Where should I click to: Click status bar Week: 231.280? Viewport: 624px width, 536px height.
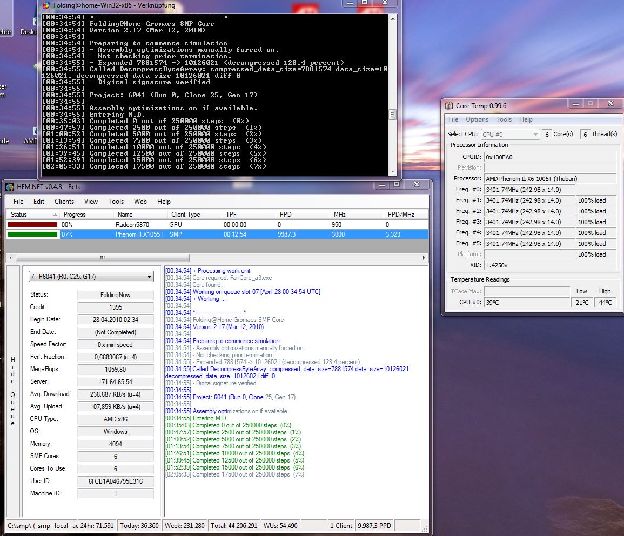[185, 526]
